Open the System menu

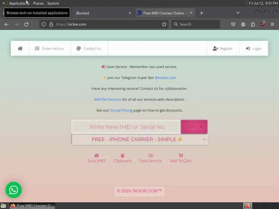coord(53,3)
